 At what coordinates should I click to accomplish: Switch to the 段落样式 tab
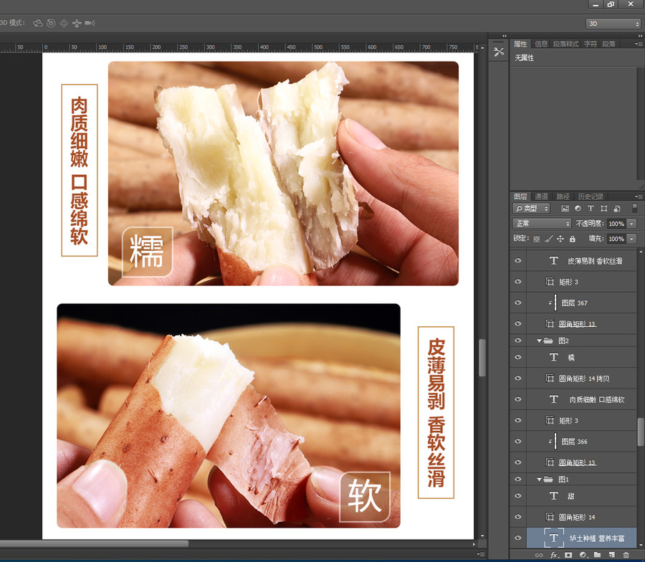tap(565, 44)
